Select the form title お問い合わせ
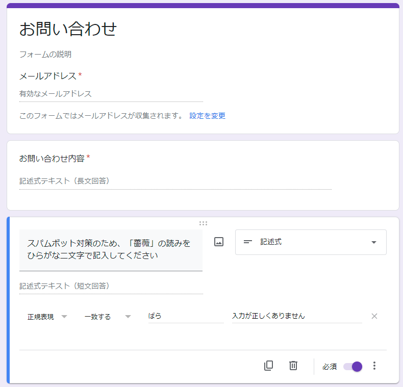403x387 pixels. point(68,29)
